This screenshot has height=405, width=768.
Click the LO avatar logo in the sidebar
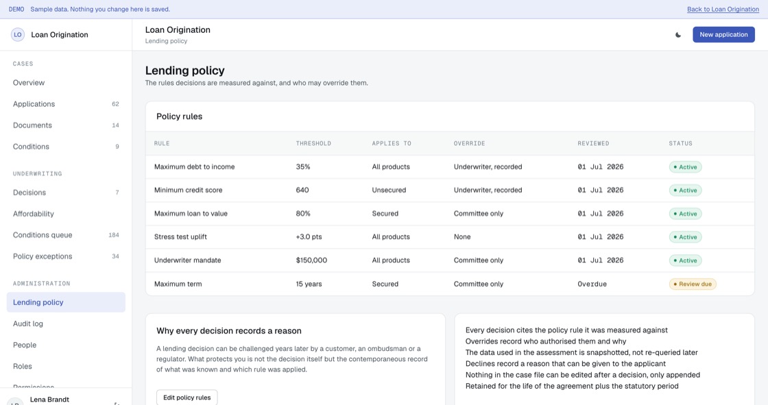tap(18, 35)
